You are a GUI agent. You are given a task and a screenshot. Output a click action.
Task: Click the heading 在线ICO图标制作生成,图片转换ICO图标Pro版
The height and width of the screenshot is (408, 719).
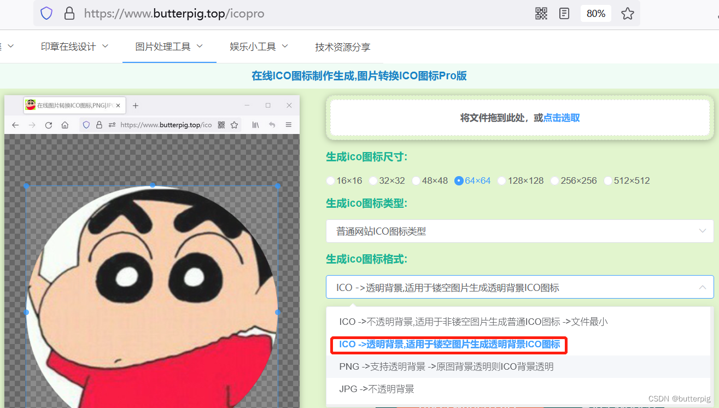(x=359, y=76)
